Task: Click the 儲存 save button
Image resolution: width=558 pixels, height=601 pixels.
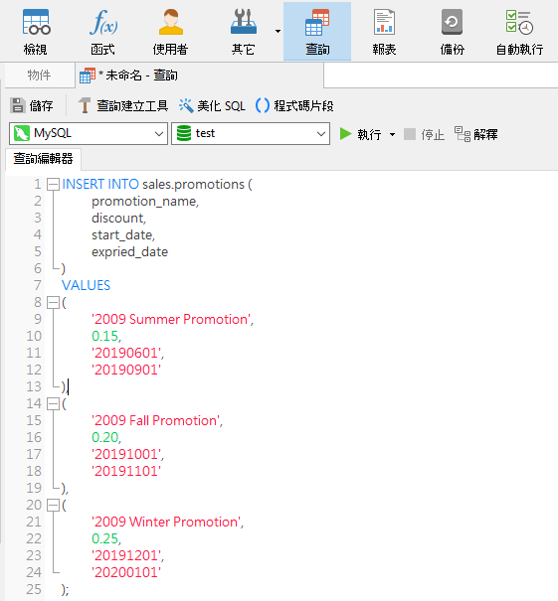Action: (x=32, y=105)
